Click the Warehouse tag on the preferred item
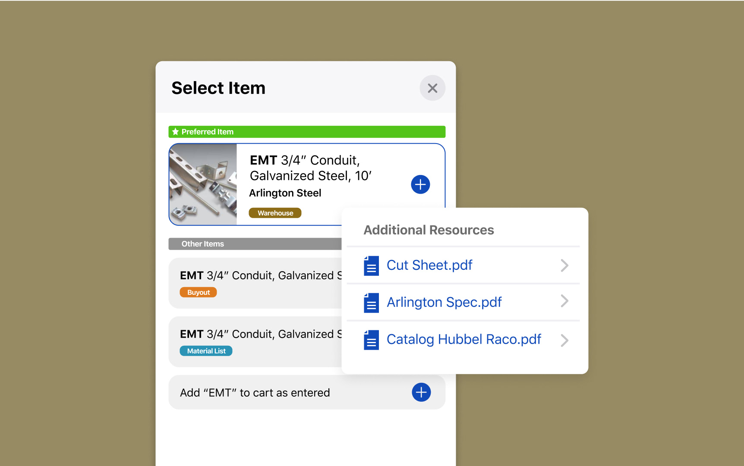This screenshot has width=744, height=466. (x=275, y=213)
